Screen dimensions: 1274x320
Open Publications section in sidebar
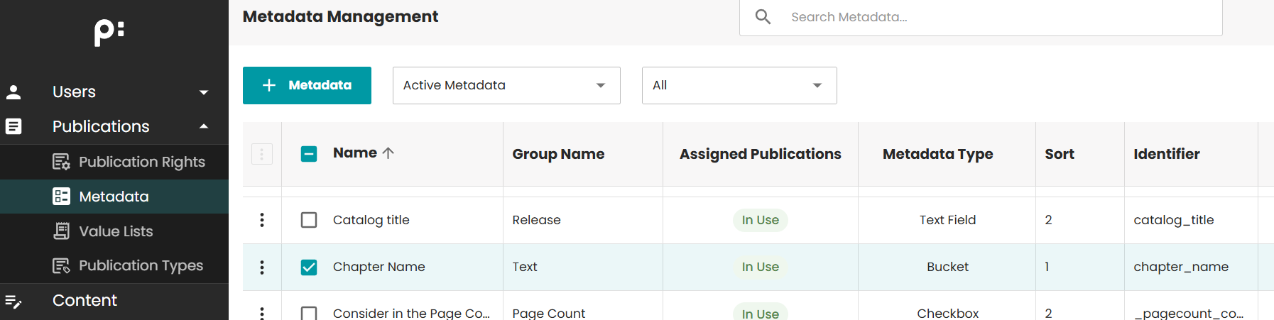click(x=114, y=126)
